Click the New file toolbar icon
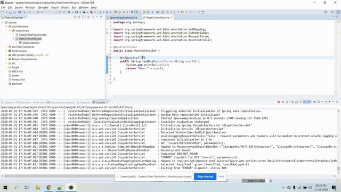Viewport: 341px width, 192px height. (3, 12)
